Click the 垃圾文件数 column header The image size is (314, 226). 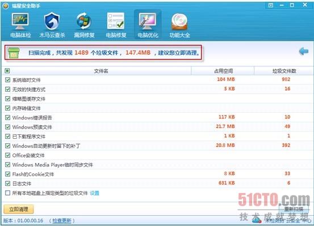click(x=284, y=71)
